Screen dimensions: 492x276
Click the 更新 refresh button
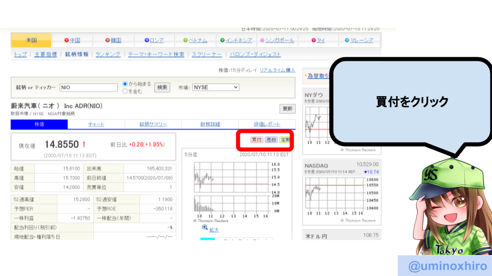pos(288,108)
